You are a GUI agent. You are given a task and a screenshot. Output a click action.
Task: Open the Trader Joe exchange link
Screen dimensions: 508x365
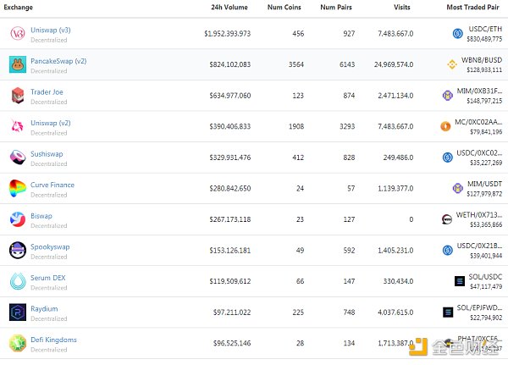pos(47,92)
